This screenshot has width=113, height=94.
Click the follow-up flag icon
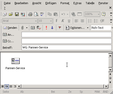click(x=60, y=28)
